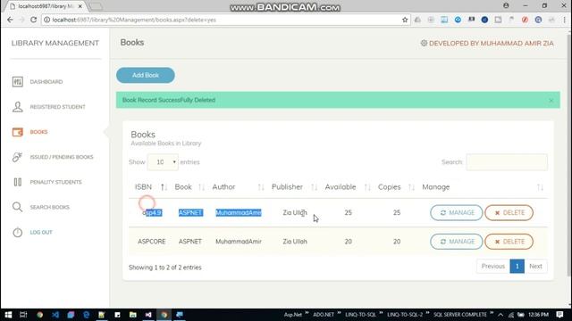The width and height of the screenshot is (572, 321).
Task: Click the ADO.NET taskbar toolbar
Action: [324, 315]
